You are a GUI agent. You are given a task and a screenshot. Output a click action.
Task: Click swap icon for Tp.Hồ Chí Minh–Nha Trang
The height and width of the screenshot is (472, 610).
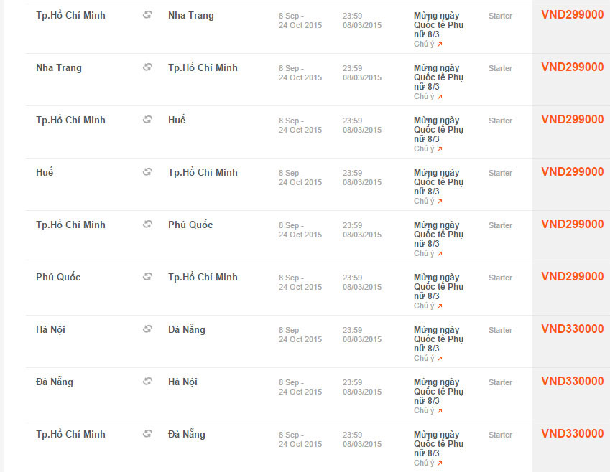pos(147,15)
